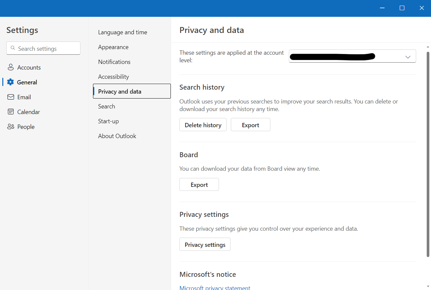Delete your search history
This screenshot has width=431, height=290.
[203, 125]
